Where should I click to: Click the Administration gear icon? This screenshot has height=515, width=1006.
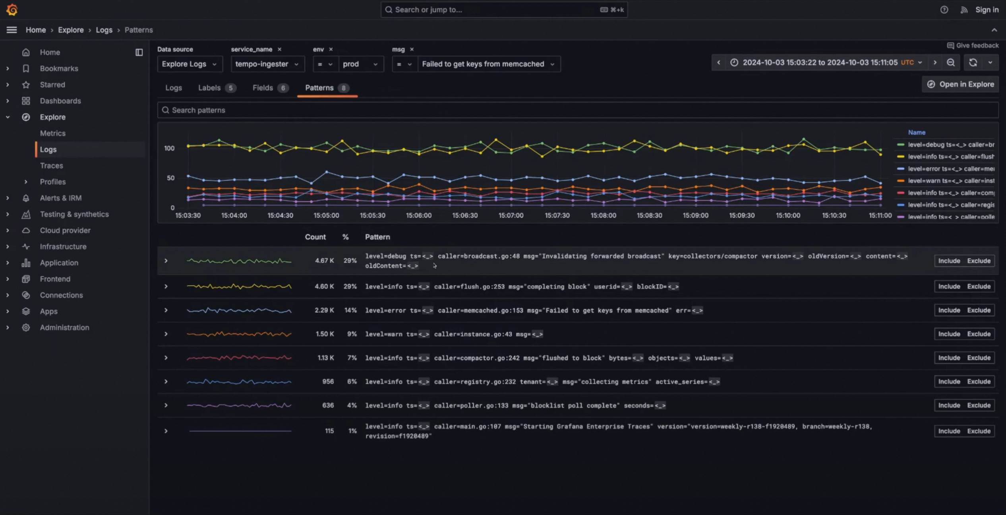tap(26, 327)
